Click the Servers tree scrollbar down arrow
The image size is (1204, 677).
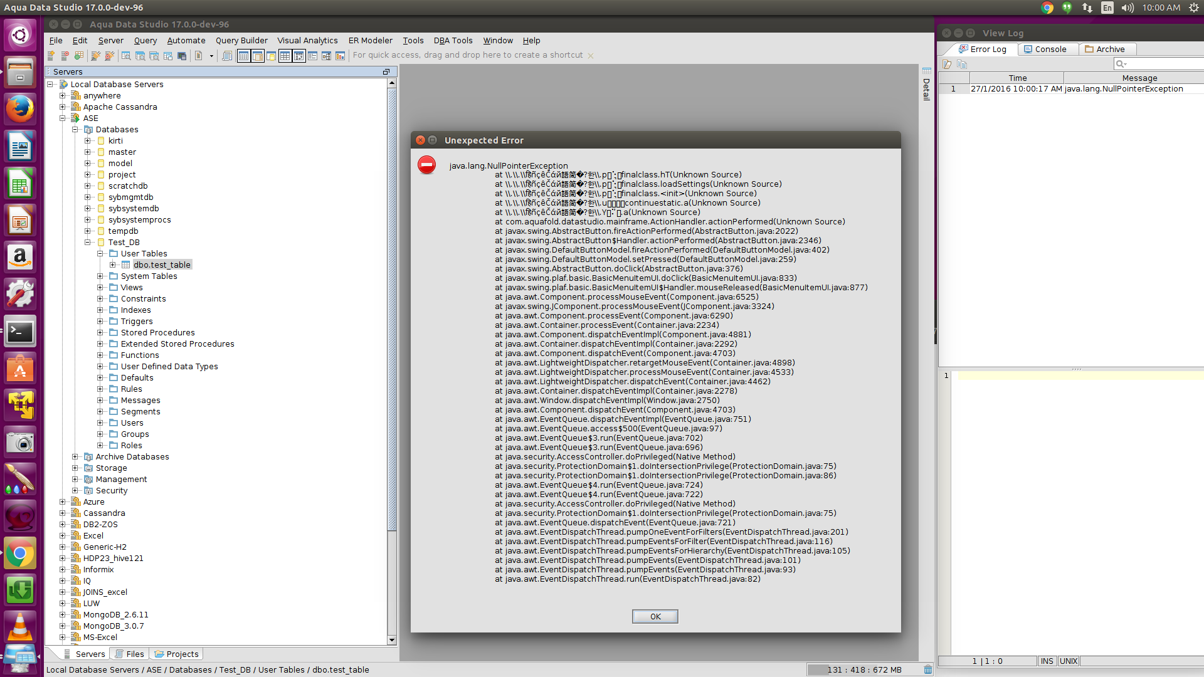(392, 640)
